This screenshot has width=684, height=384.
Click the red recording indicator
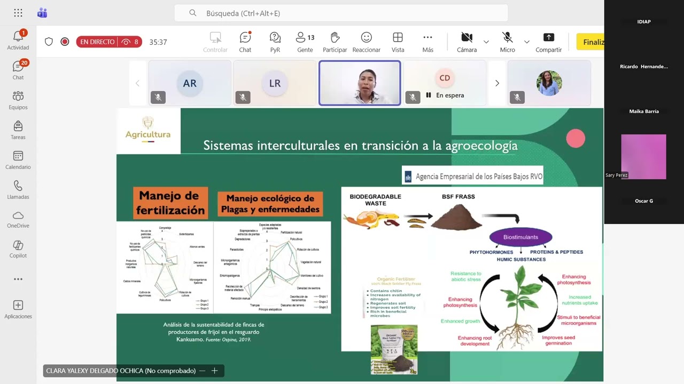(65, 42)
